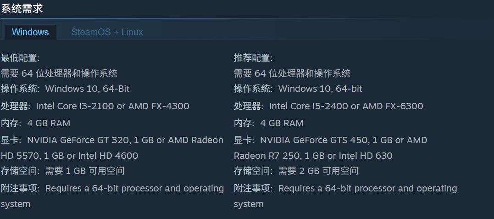Open the SteamOS + Linux tab
The height and width of the screenshot is (219, 494).
107,32
